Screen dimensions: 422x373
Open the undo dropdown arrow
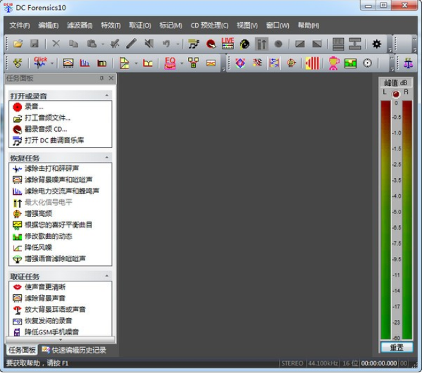(177, 44)
